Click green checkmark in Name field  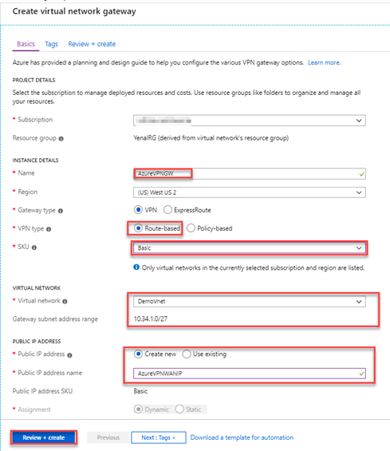tap(361, 174)
